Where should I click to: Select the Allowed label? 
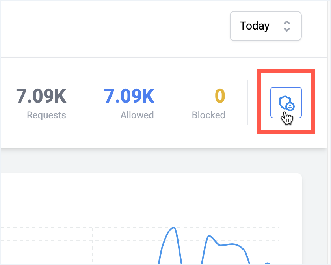[137, 115]
